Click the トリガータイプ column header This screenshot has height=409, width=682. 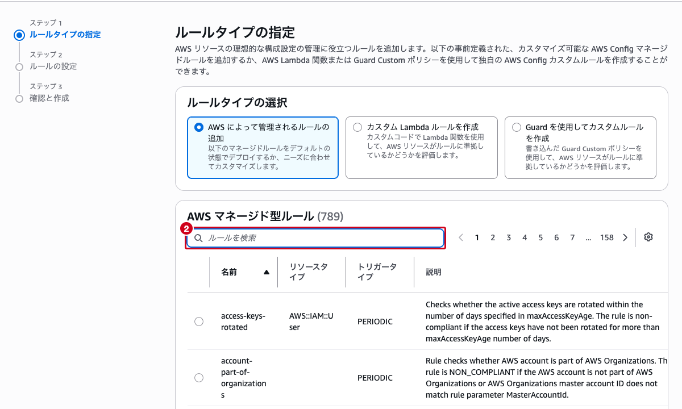click(377, 272)
